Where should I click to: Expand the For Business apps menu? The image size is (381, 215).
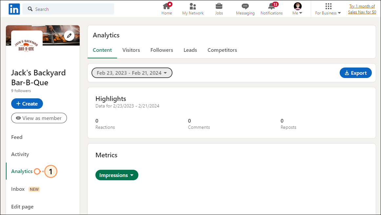(328, 9)
